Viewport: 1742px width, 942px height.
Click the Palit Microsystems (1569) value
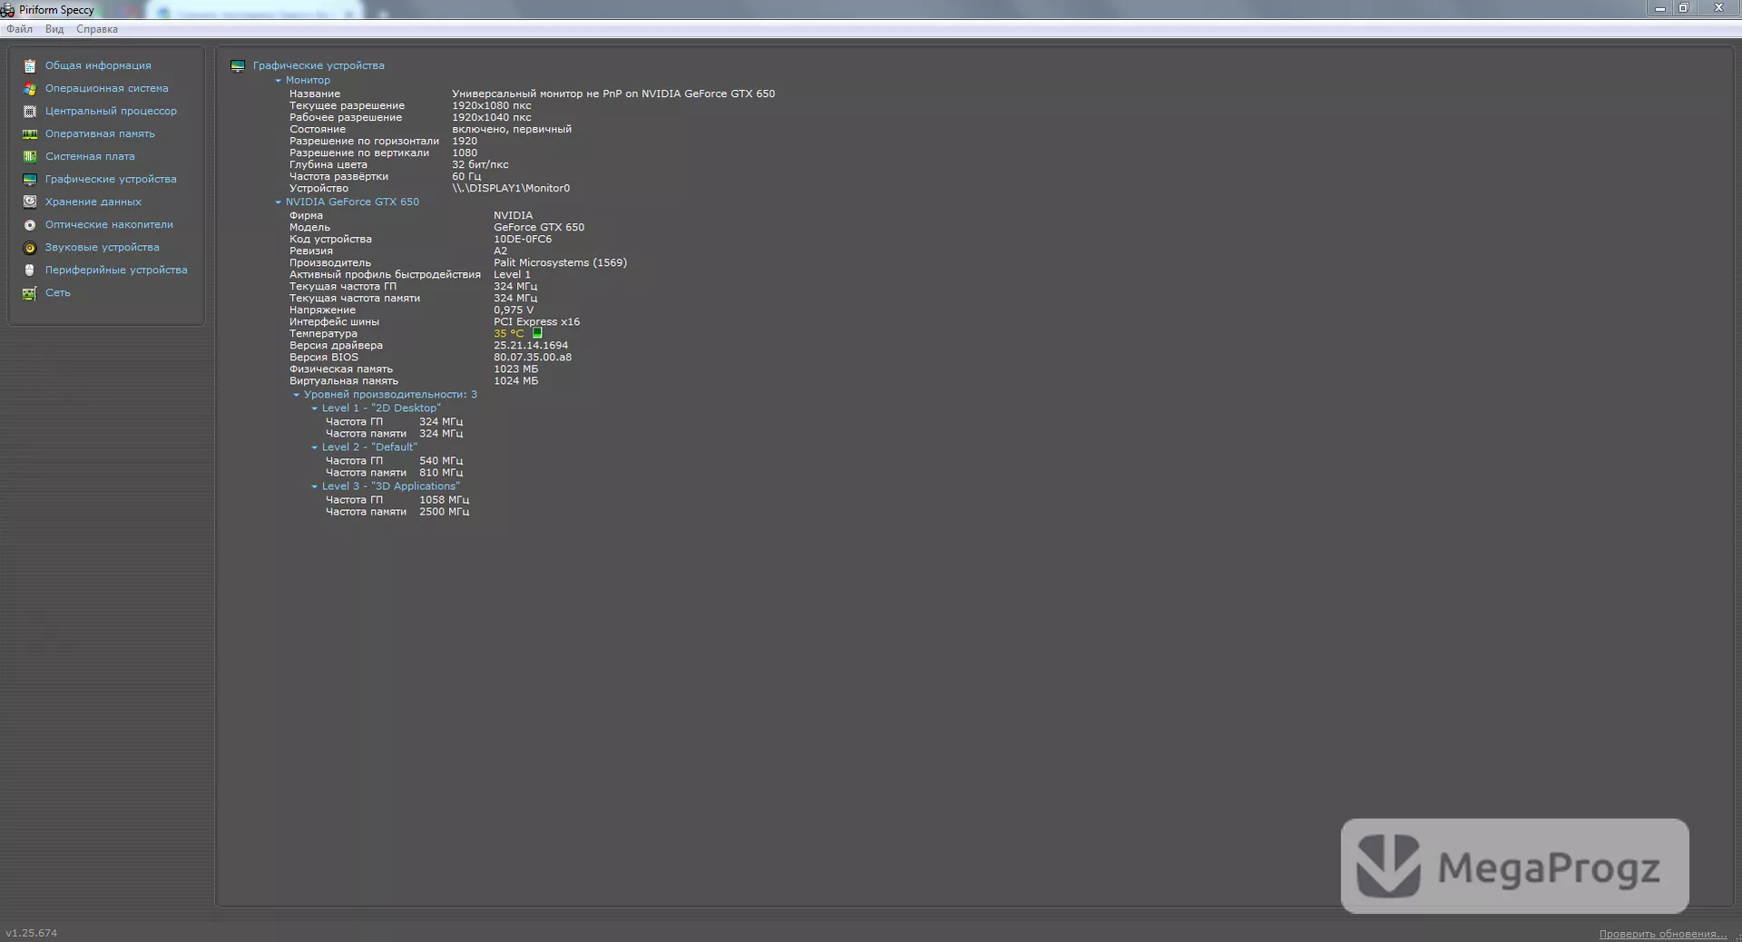pyautogui.click(x=560, y=262)
